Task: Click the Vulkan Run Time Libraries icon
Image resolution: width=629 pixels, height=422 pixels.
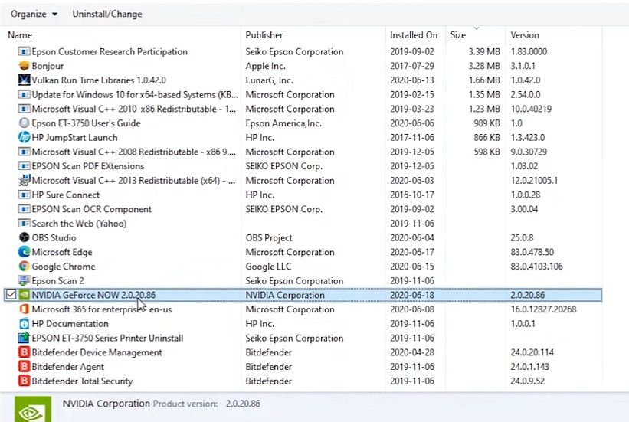Action: click(24, 80)
